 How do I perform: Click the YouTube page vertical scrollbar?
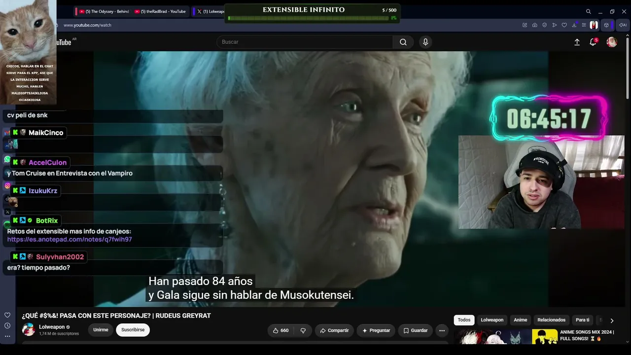coord(627,68)
